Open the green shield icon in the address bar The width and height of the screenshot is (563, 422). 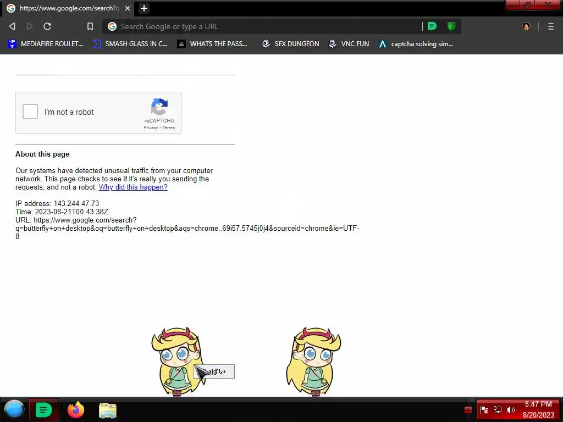point(451,26)
